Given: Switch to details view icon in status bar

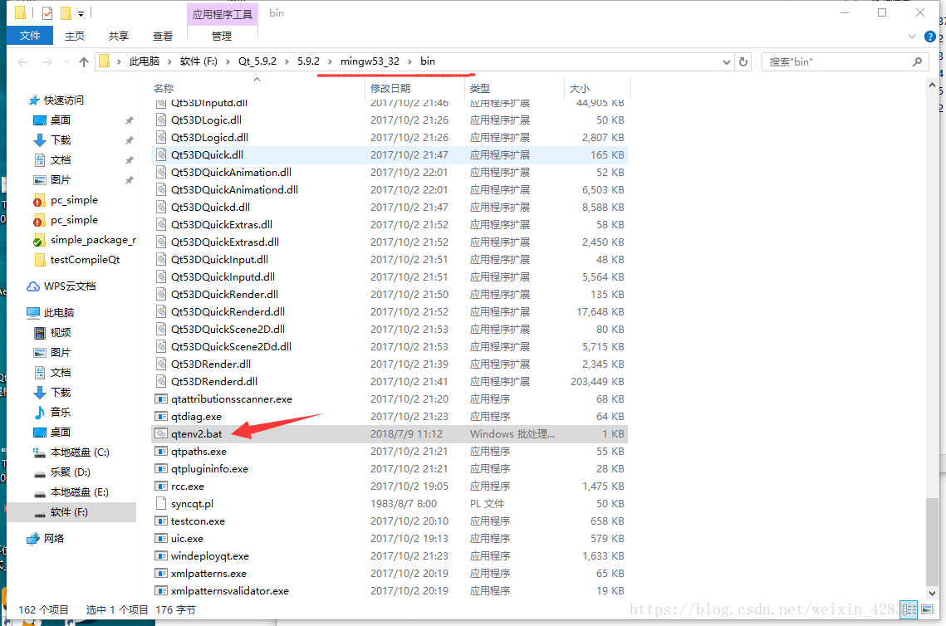Looking at the screenshot, I should point(909,609).
